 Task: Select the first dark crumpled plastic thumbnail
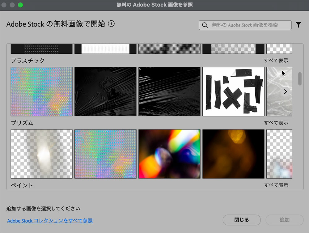[x=105, y=92]
